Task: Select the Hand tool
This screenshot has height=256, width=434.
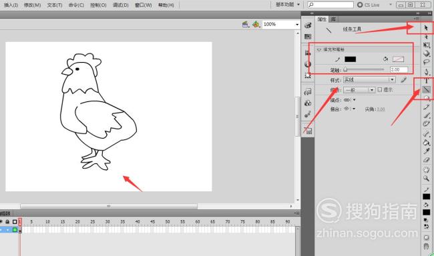Action: [426, 169]
